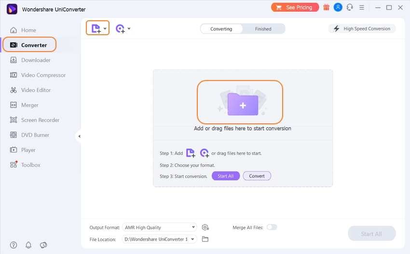Open the hamburger menu
Viewport: 410px width, 254px height.
tap(362, 8)
